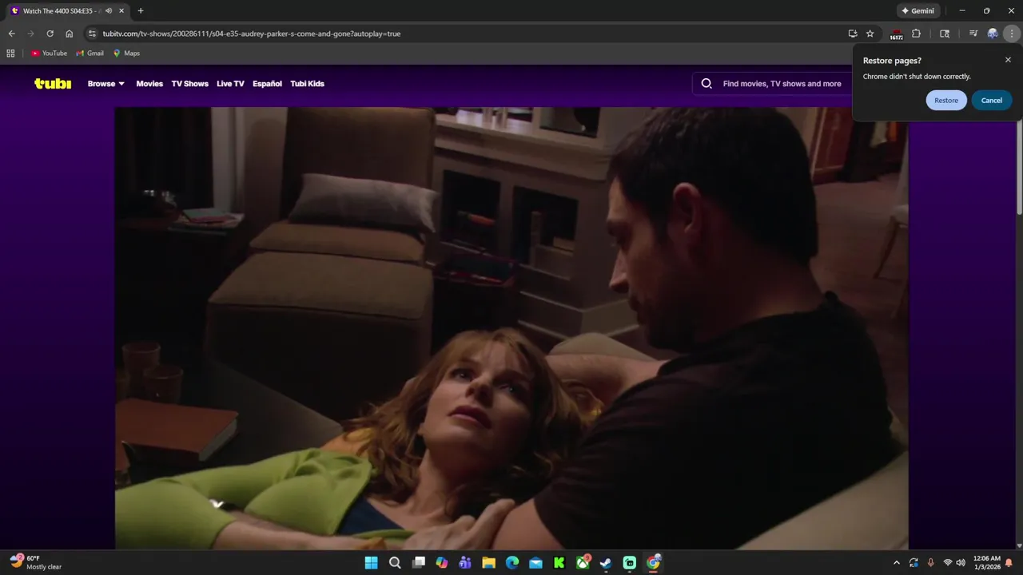This screenshot has height=575, width=1023.
Task: Open Windows taskbar Search
Action: 395,563
